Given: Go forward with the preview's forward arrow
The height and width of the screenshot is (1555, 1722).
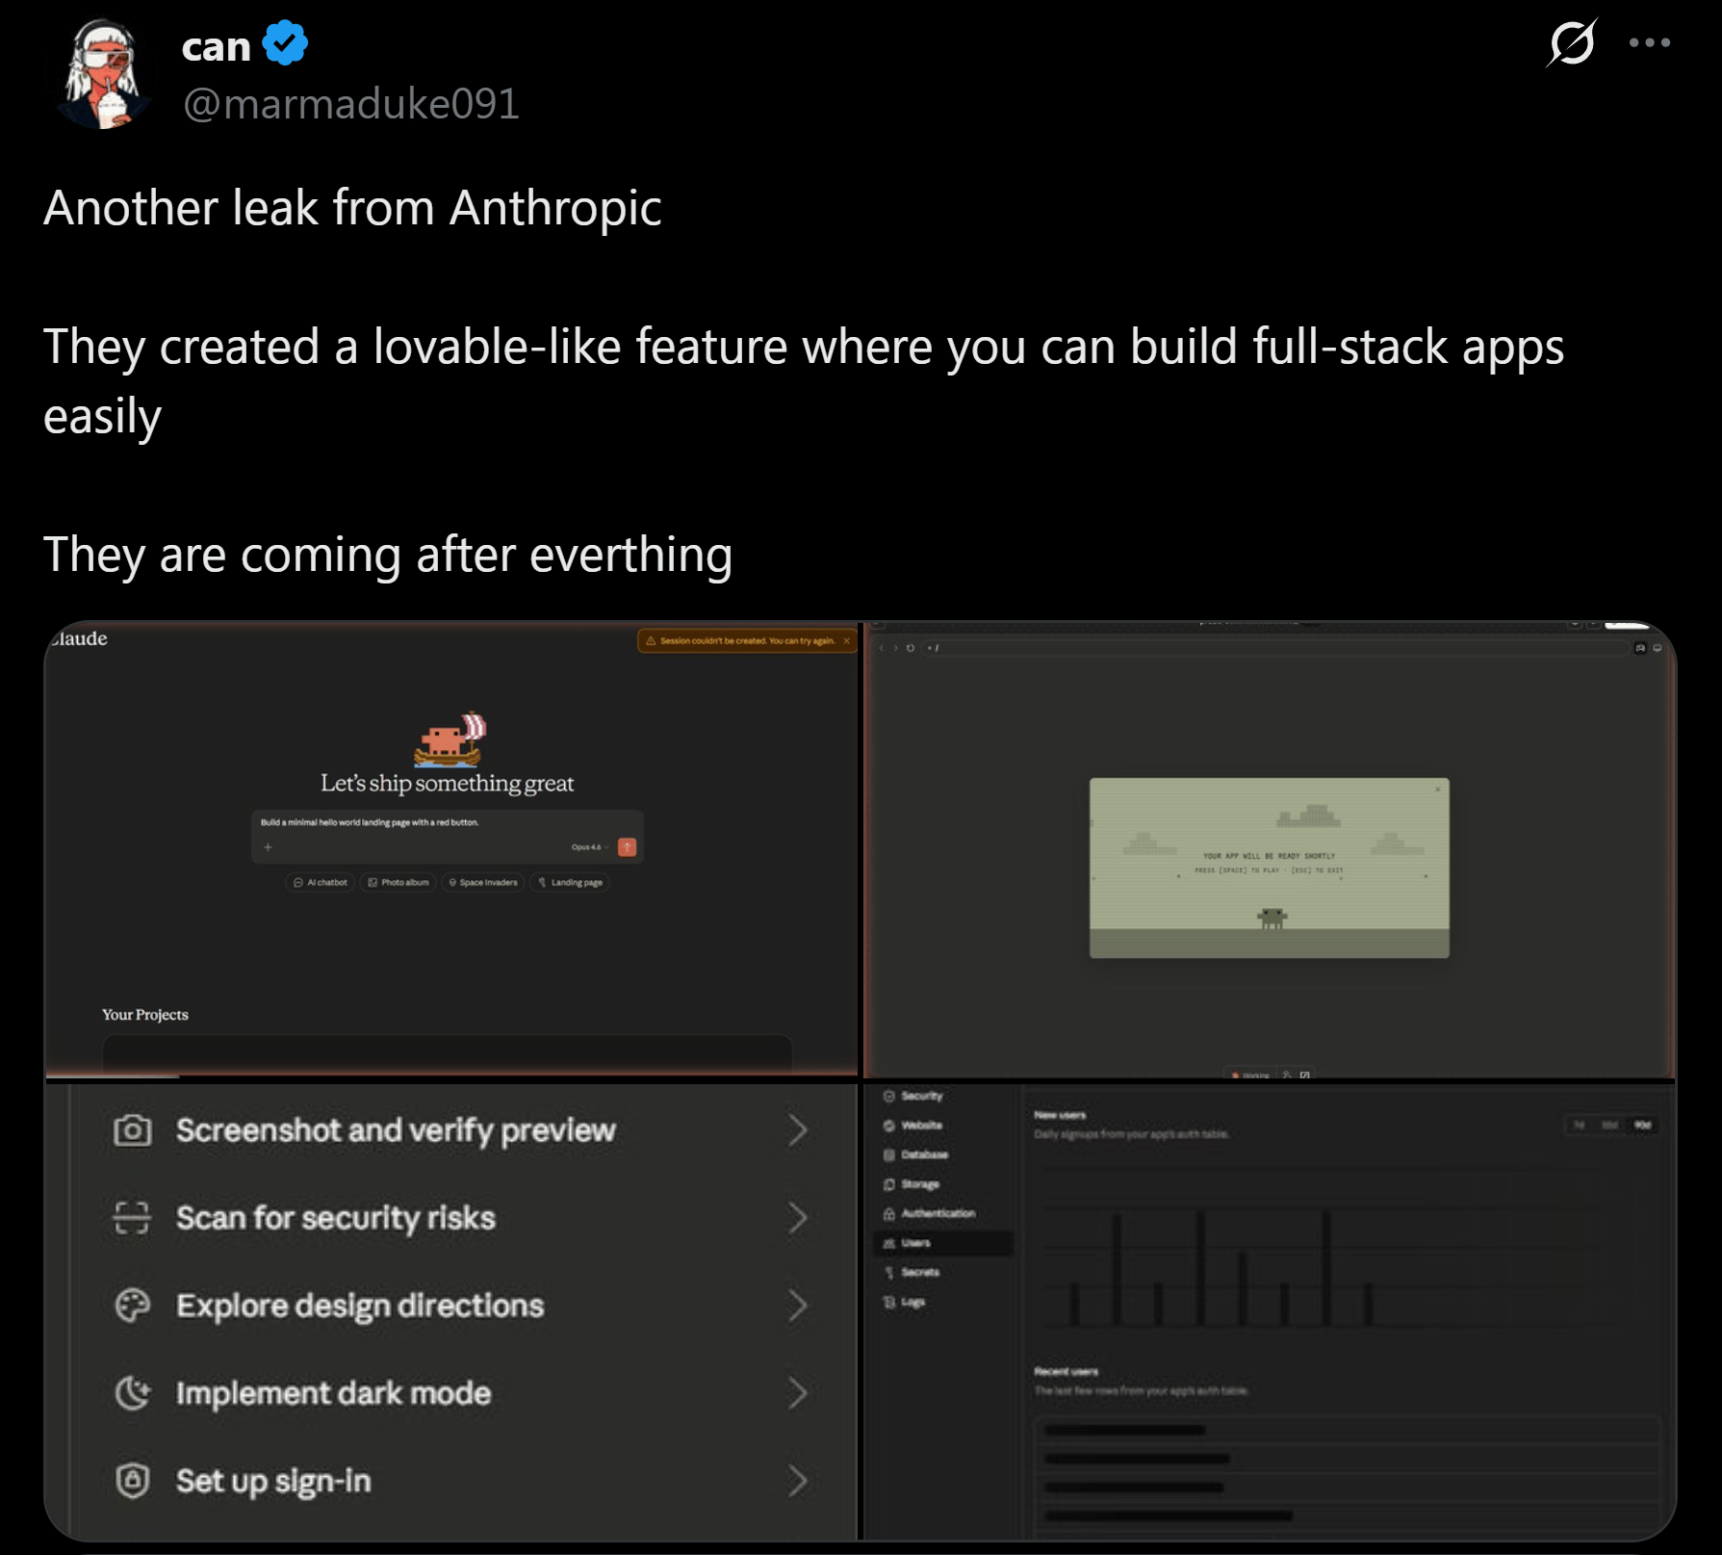Looking at the screenshot, I should coord(895,648).
